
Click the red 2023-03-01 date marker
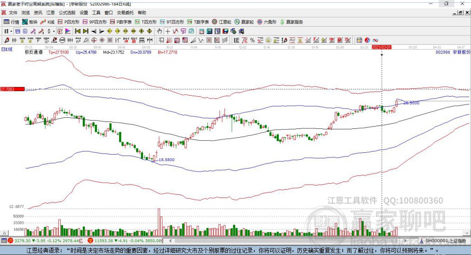pos(381,47)
